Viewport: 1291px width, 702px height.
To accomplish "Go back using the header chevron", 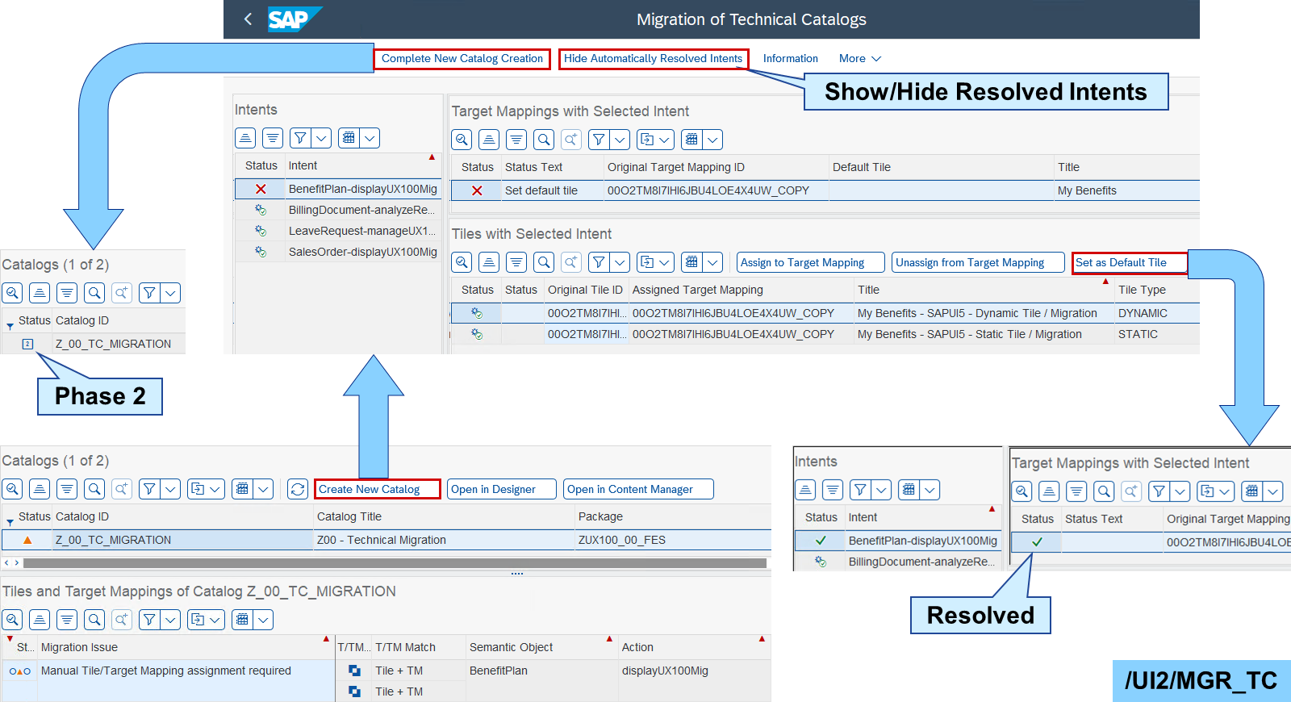I will tap(248, 19).
